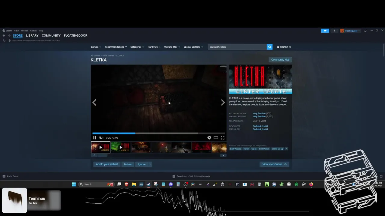Open the View menu
This screenshot has width=385, height=216.
click(16, 31)
